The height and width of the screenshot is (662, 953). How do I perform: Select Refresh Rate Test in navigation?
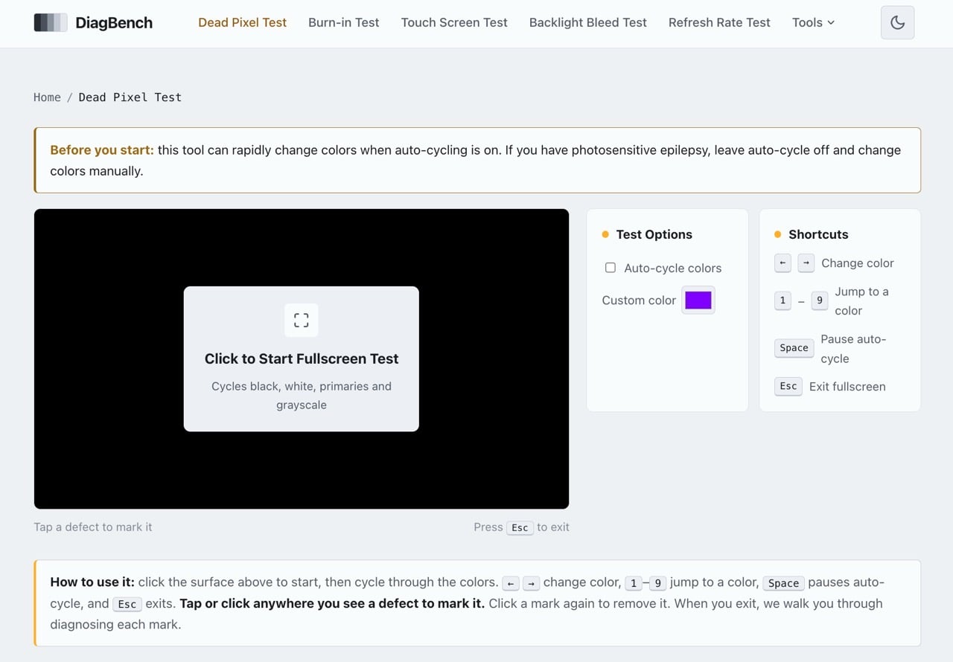[719, 22]
